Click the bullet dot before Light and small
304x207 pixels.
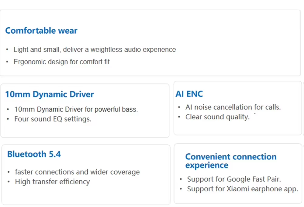[x=7, y=49]
